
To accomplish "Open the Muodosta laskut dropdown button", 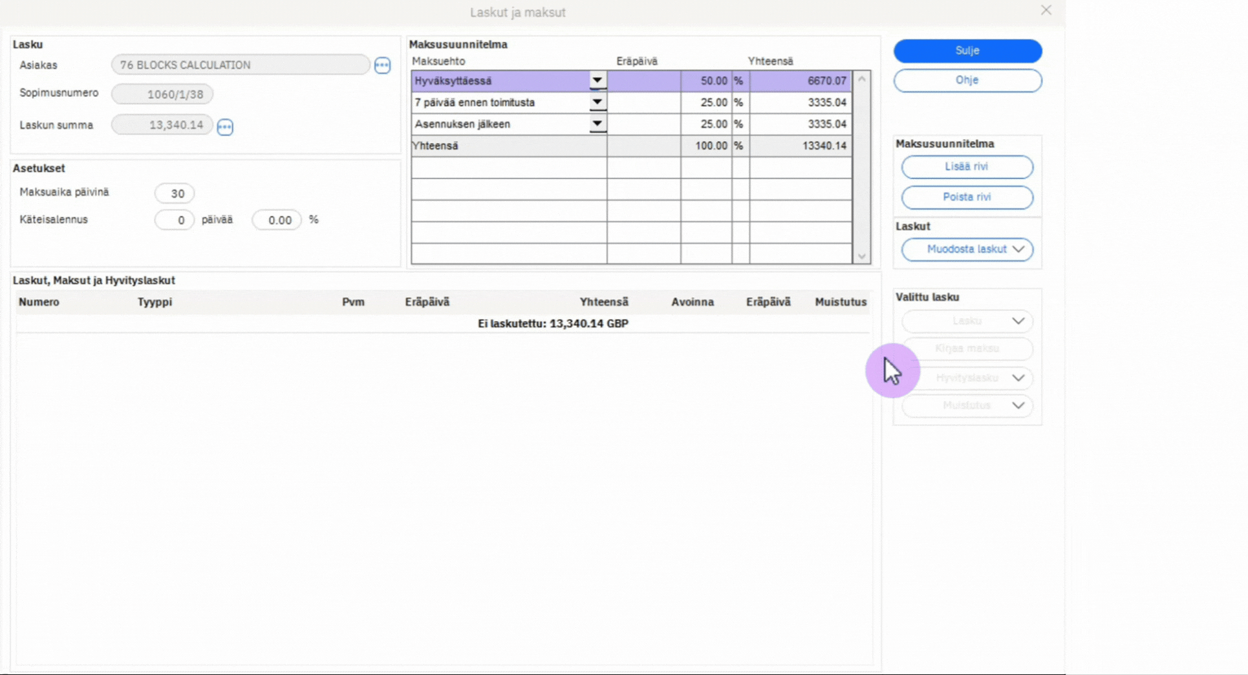I will click(x=967, y=249).
